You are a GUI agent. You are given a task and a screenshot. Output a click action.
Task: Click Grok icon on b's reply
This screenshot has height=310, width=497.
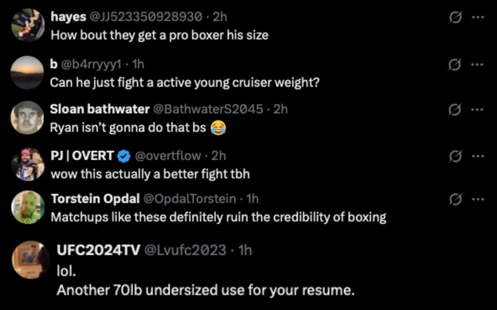(x=454, y=64)
